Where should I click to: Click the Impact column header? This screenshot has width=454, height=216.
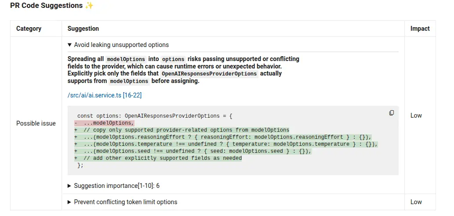tap(420, 29)
